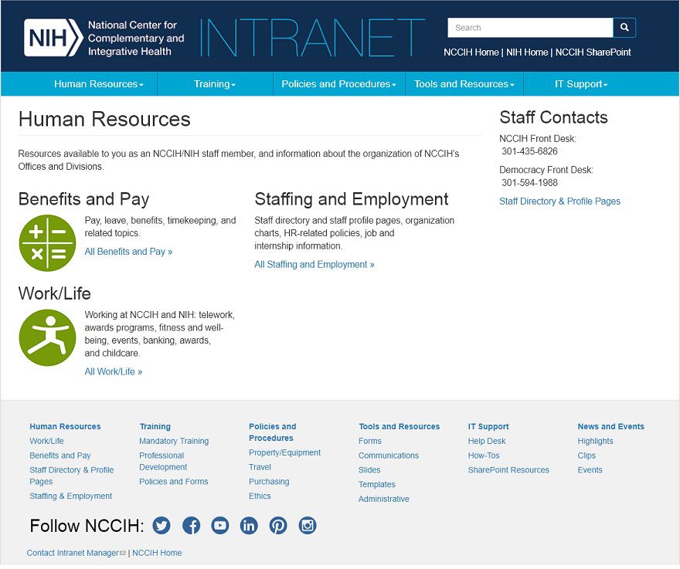Expand the Tools and Resources nav dropdown
The height and width of the screenshot is (569, 680).
(x=464, y=83)
